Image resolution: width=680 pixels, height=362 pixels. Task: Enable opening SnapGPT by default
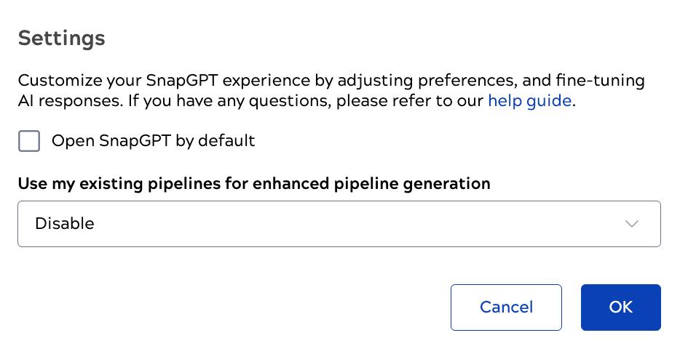pos(29,141)
